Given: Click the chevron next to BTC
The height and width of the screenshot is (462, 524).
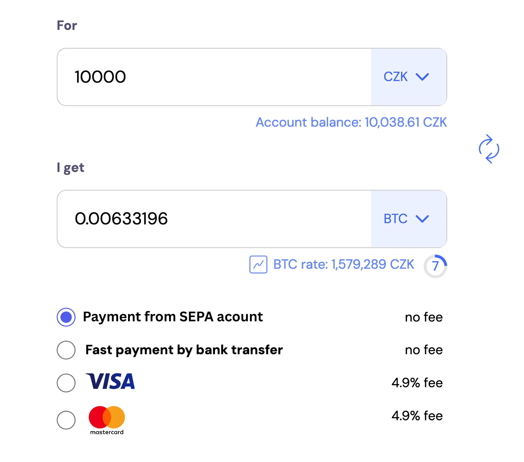Looking at the screenshot, I should [422, 219].
